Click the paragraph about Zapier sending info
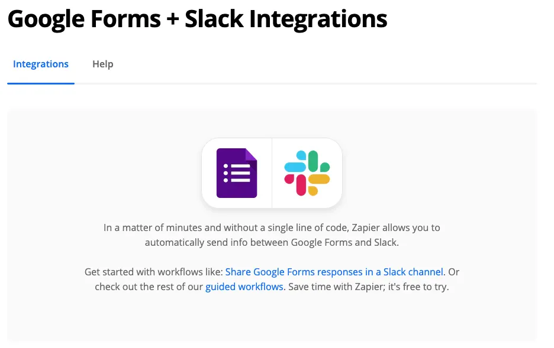The height and width of the screenshot is (348, 554). (x=272, y=235)
